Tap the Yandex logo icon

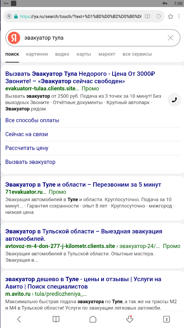(x=14, y=38)
